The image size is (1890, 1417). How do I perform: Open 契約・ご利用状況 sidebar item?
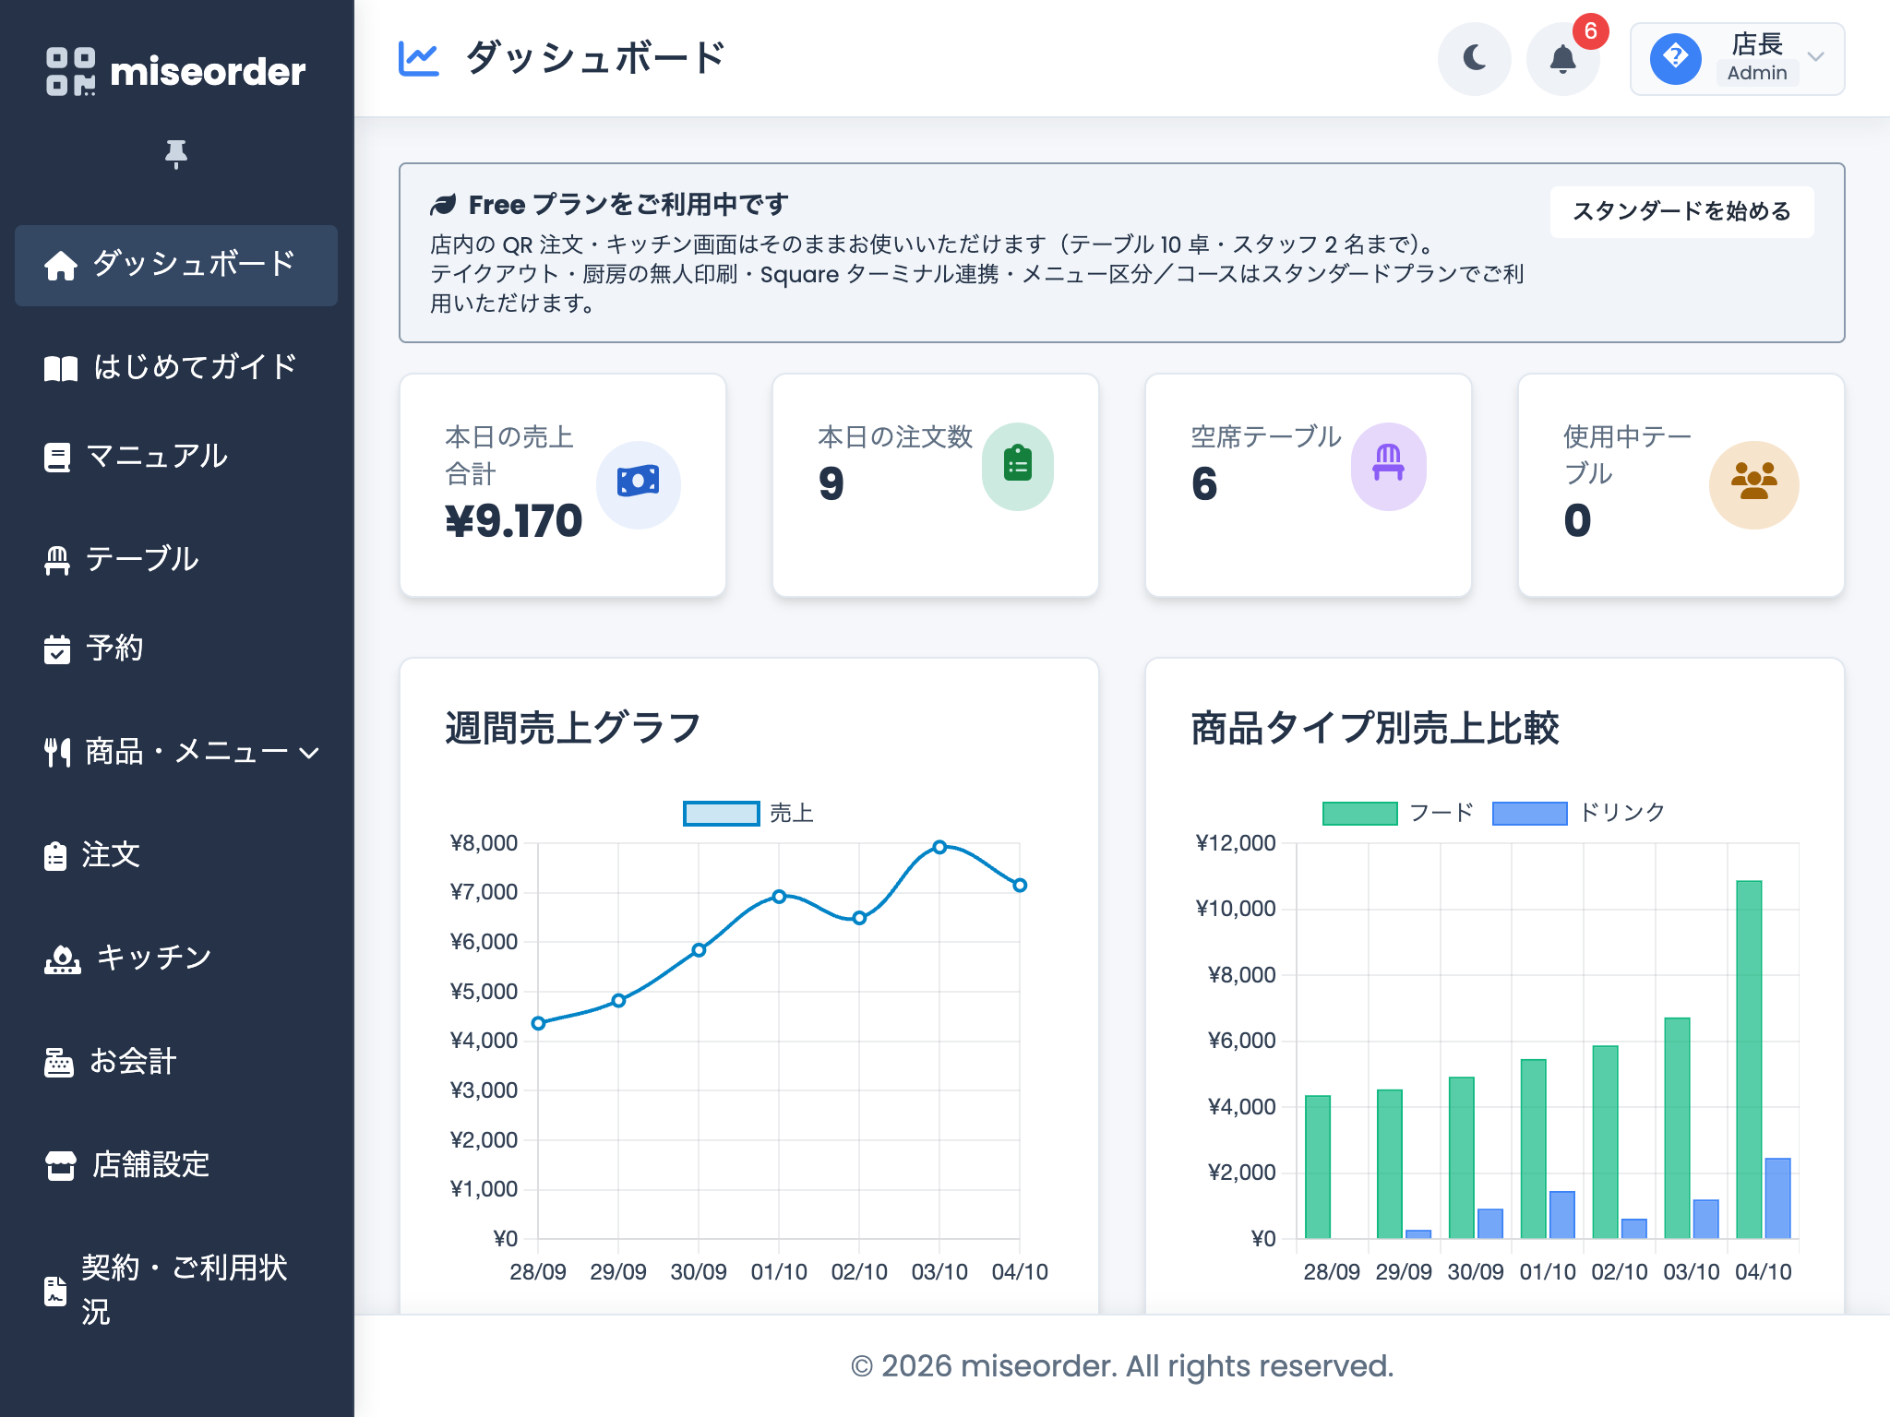pyautogui.click(x=176, y=1290)
